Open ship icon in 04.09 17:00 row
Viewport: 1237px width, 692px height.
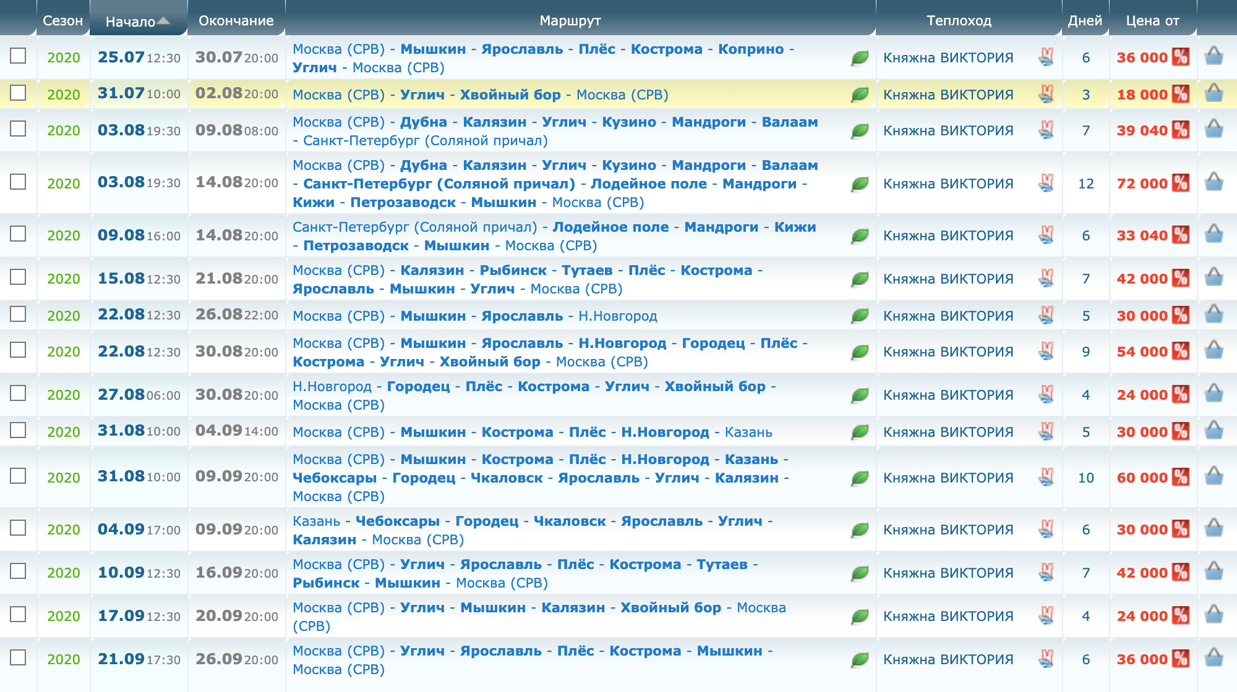(x=1046, y=529)
